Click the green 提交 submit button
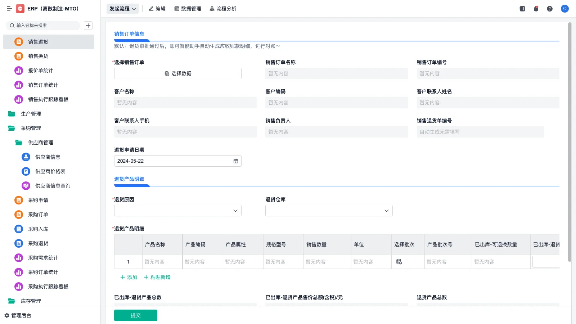The image size is (576, 324). pos(135,315)
